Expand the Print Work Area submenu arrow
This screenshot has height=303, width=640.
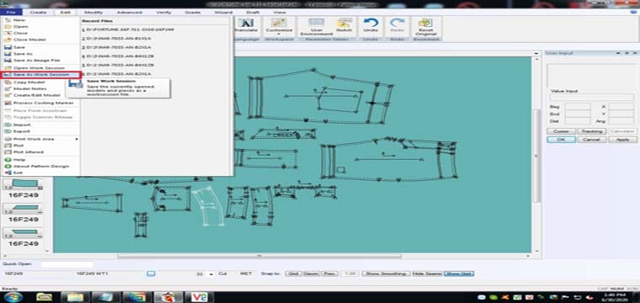click(77, 139)
